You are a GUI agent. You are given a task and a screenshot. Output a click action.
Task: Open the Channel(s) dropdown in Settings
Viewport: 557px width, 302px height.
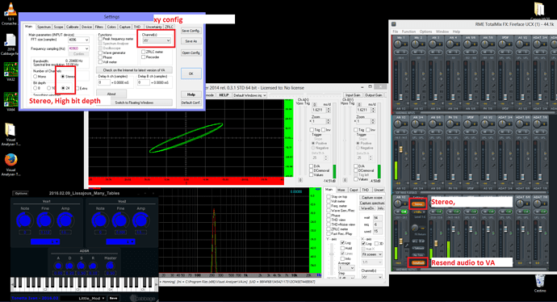[x=157, y=40]
